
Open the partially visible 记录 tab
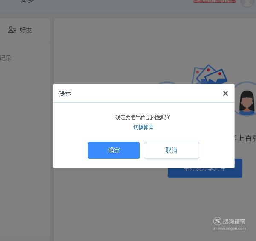[x=6, y=58]
